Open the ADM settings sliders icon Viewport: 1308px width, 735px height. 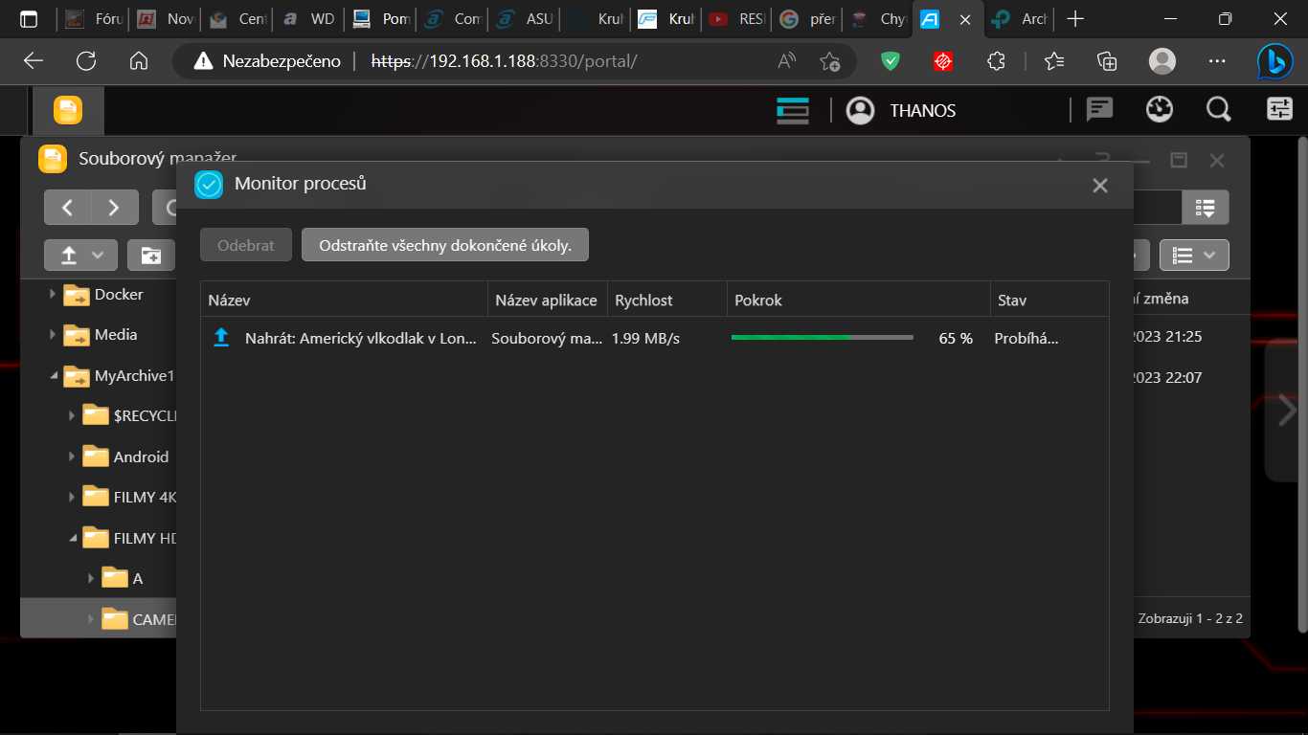tap(1279, 110)
